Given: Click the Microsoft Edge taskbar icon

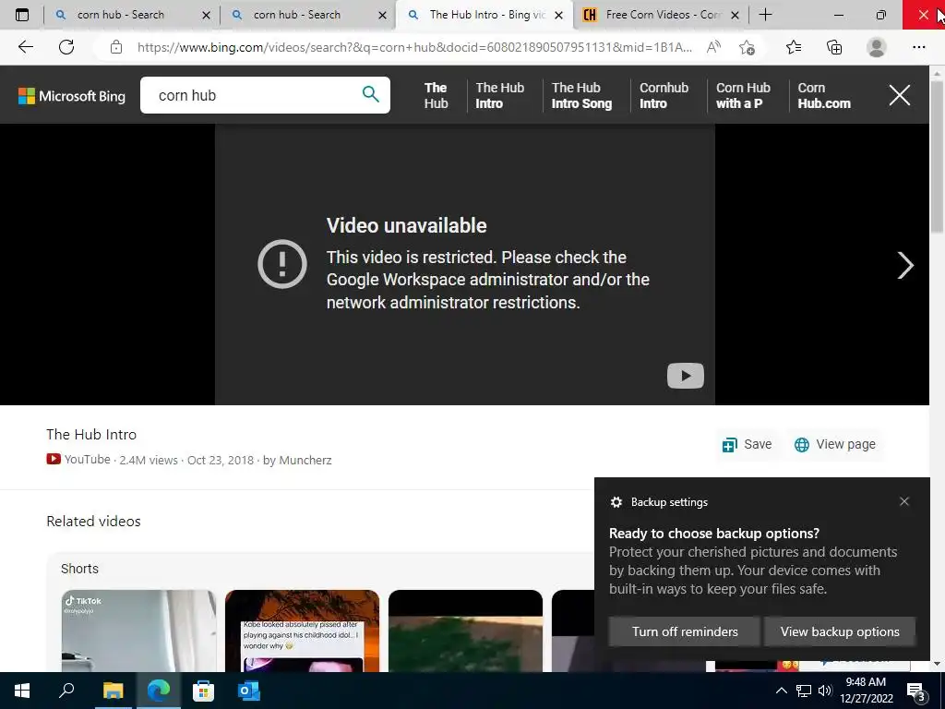Looking at the screenshot, I should [x=158, y=691].
